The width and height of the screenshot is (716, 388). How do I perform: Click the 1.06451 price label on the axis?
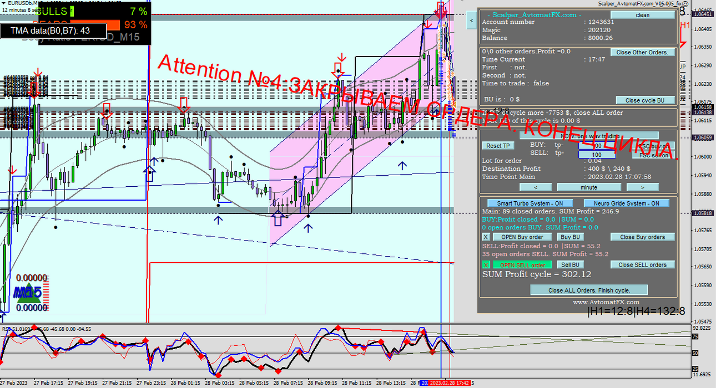pyautogui.click(x=704, y=14)
